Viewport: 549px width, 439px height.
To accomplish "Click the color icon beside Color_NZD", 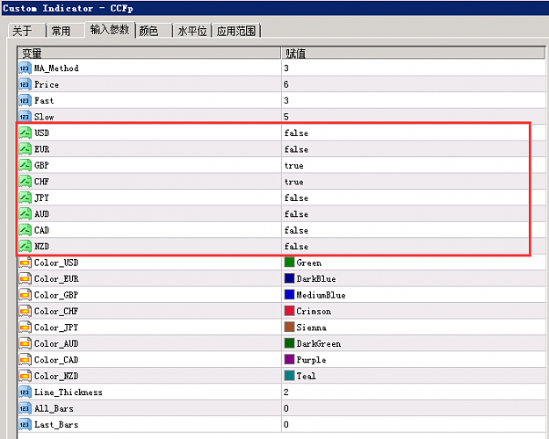I will tap(25, 376).
